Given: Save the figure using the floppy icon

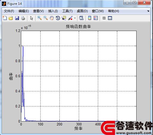Looking at the screenshot, I should click(x=17, y=18).
